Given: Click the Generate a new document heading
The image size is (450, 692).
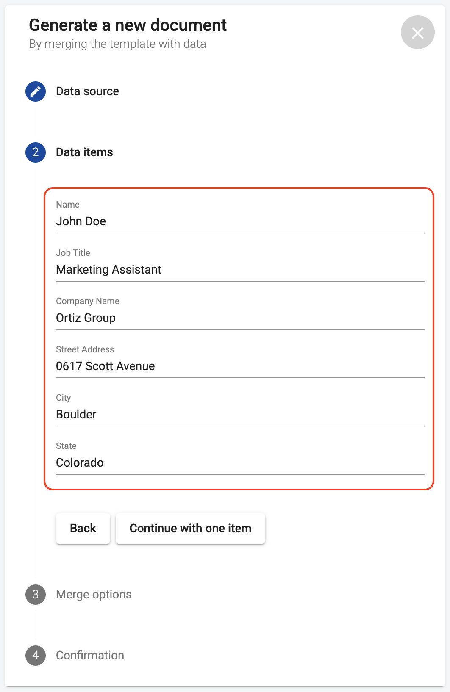Looking at the screenshot, I should coord(128,25).
